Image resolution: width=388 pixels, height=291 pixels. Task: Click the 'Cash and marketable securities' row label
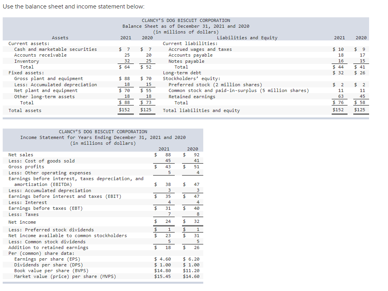(x=56, y=49)
